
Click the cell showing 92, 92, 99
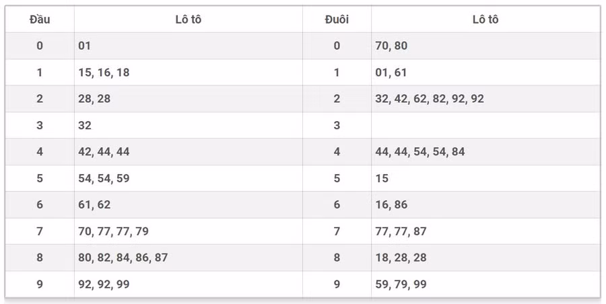(x=104, y=284)
